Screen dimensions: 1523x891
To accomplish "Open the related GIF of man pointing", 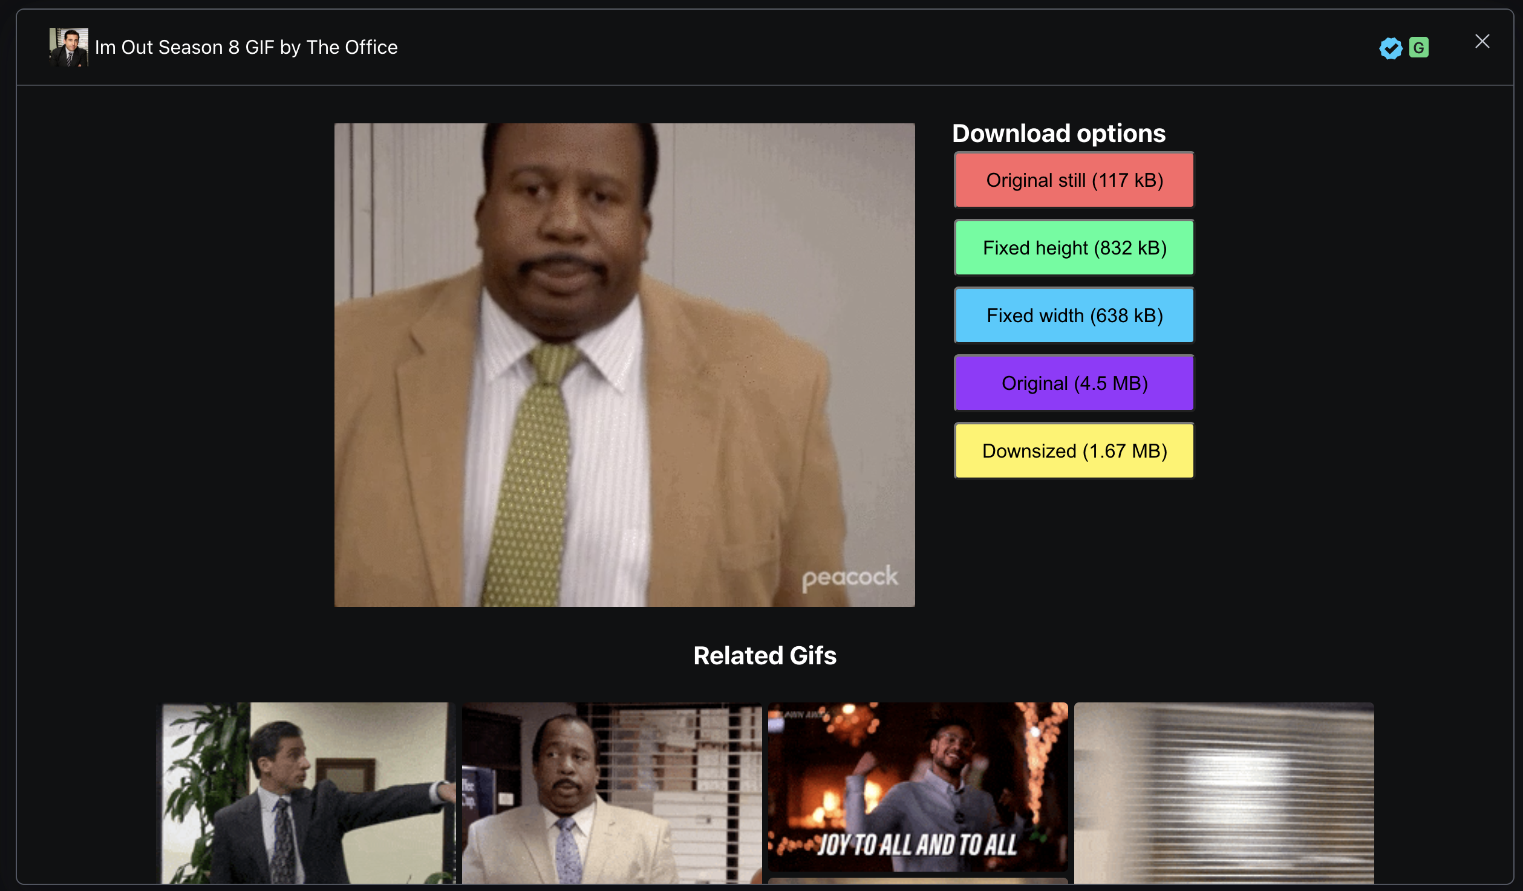I will (x=307, y=792).
